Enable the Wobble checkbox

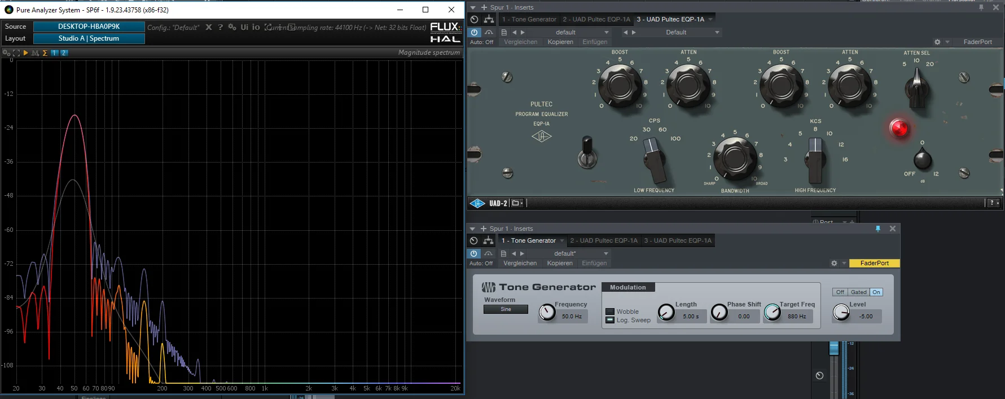pyautogui.click(x=610, y=312)
